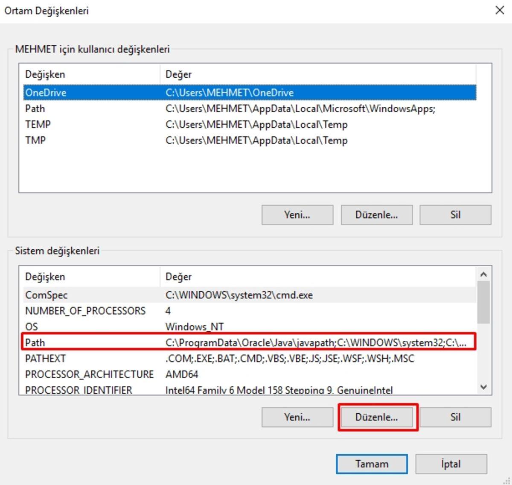Screen dimensions: 512x485
Task: Select the system Path variable row
Action: [x=35, y=342]
